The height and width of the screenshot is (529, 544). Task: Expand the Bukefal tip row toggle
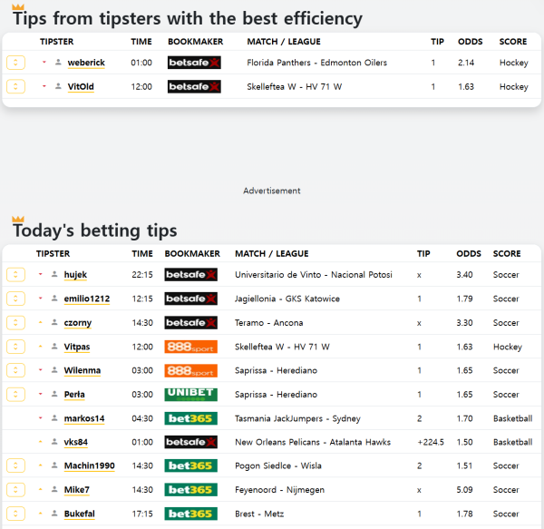point(15,514)
